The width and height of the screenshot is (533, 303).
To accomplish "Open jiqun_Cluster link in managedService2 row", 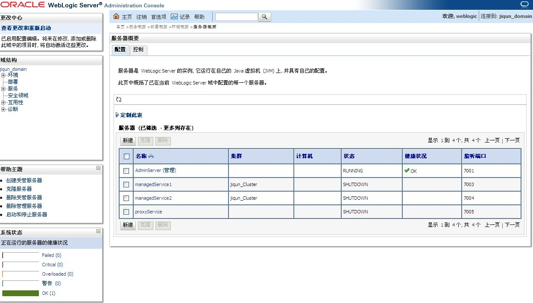I will click(x=244, y=198).
